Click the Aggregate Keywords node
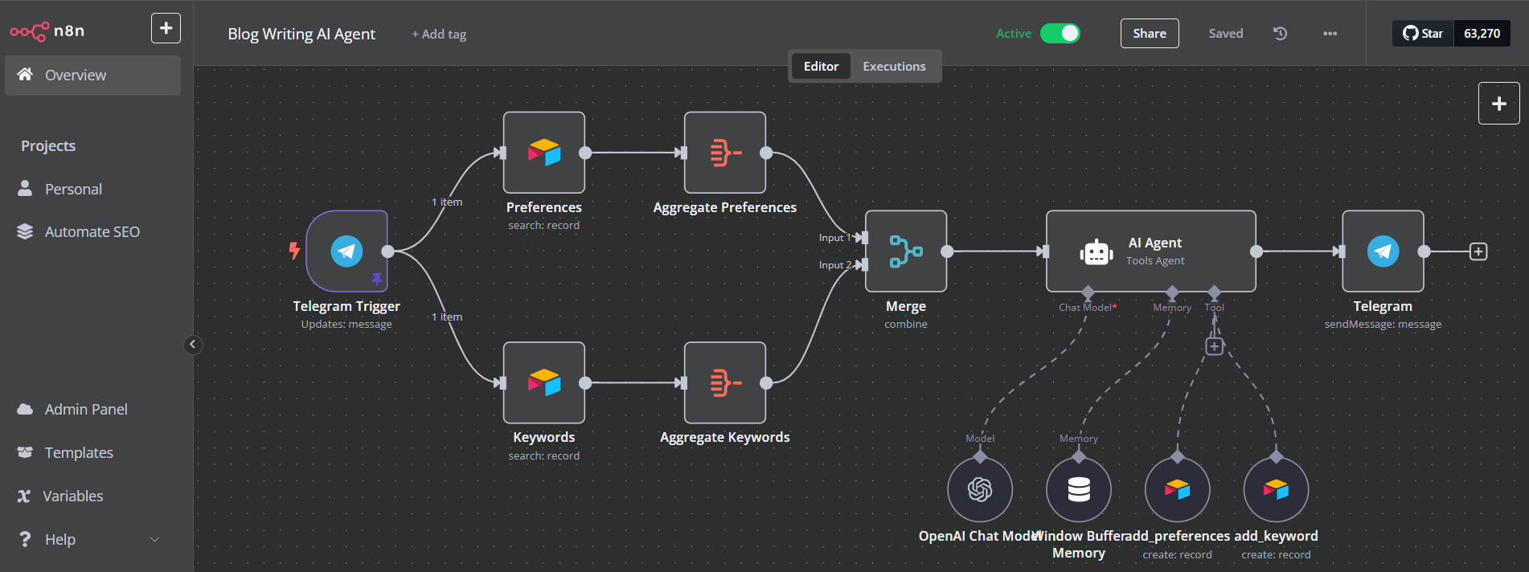The width and height of the screenshot is (1529, 572). [724, 383]
